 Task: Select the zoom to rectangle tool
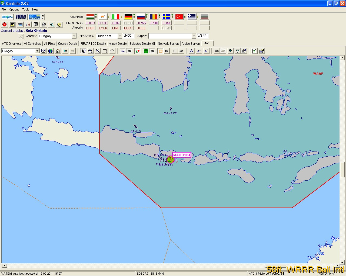click(x=105, y=51)
